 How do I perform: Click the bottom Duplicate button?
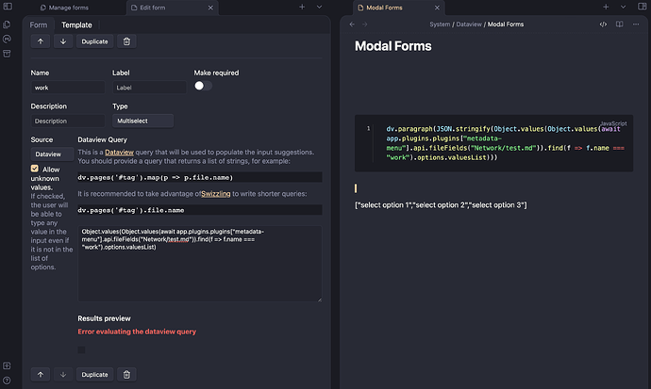(94, 375)
